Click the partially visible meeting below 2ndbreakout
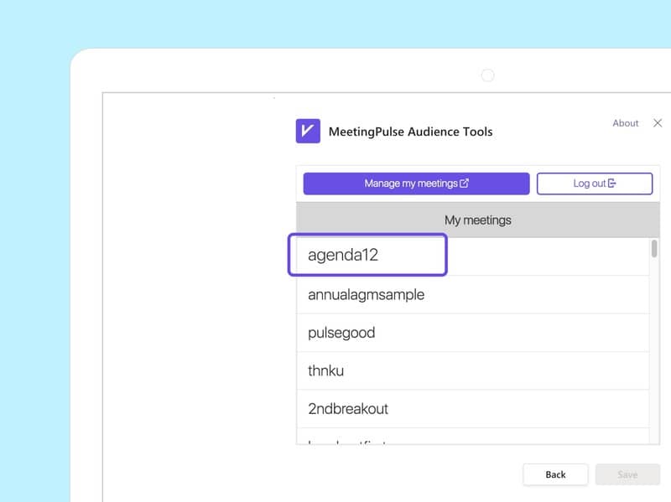Screen dimensions: 671x502 pyautogui.click(x=346, y=439)
